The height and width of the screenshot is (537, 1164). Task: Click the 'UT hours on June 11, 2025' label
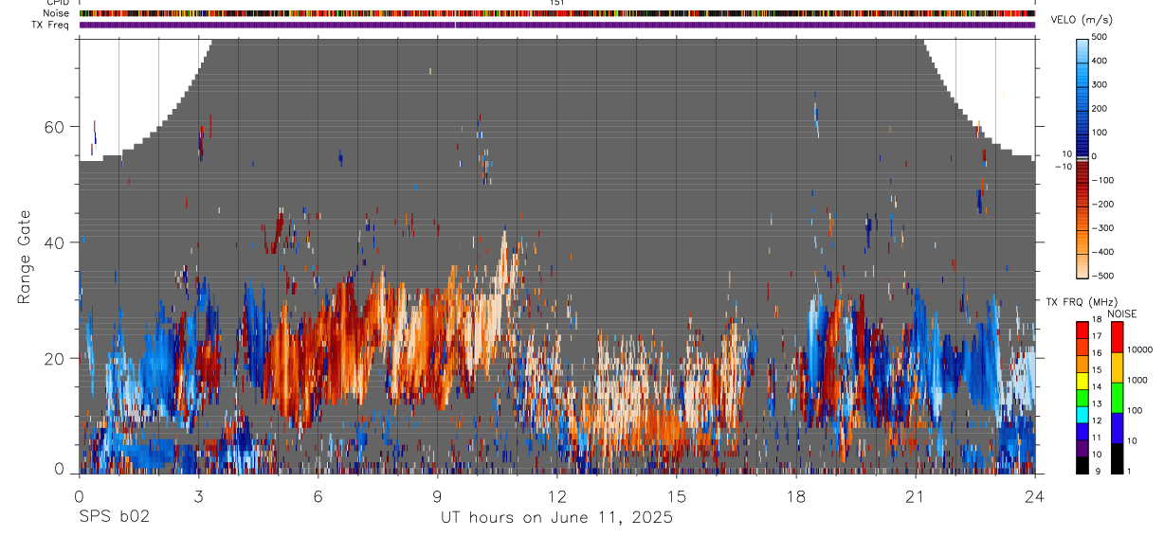(556, 518)
